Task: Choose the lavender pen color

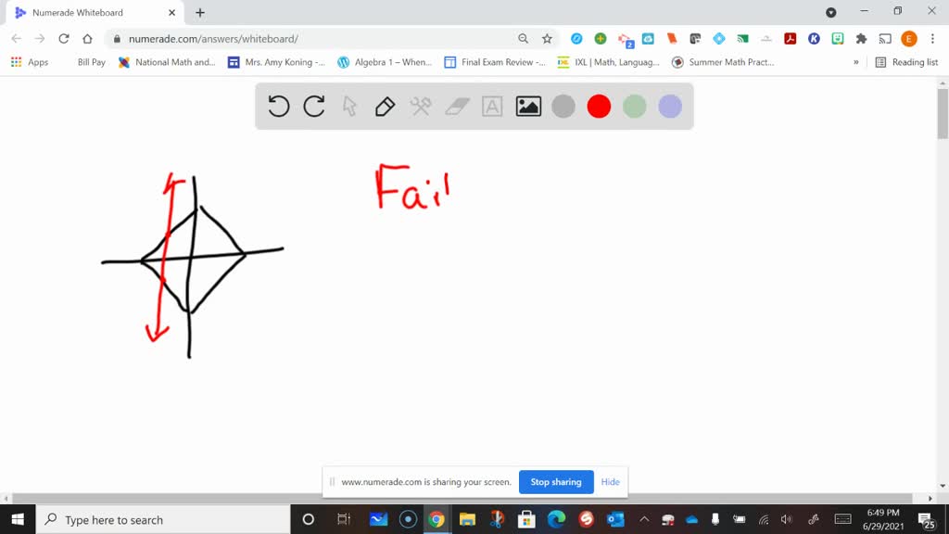Action: point(670,107)
